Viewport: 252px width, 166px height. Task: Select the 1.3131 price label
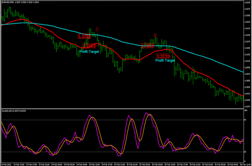pos(163,56)
